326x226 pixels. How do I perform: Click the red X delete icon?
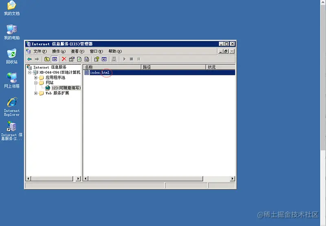(x=64, y=59)
